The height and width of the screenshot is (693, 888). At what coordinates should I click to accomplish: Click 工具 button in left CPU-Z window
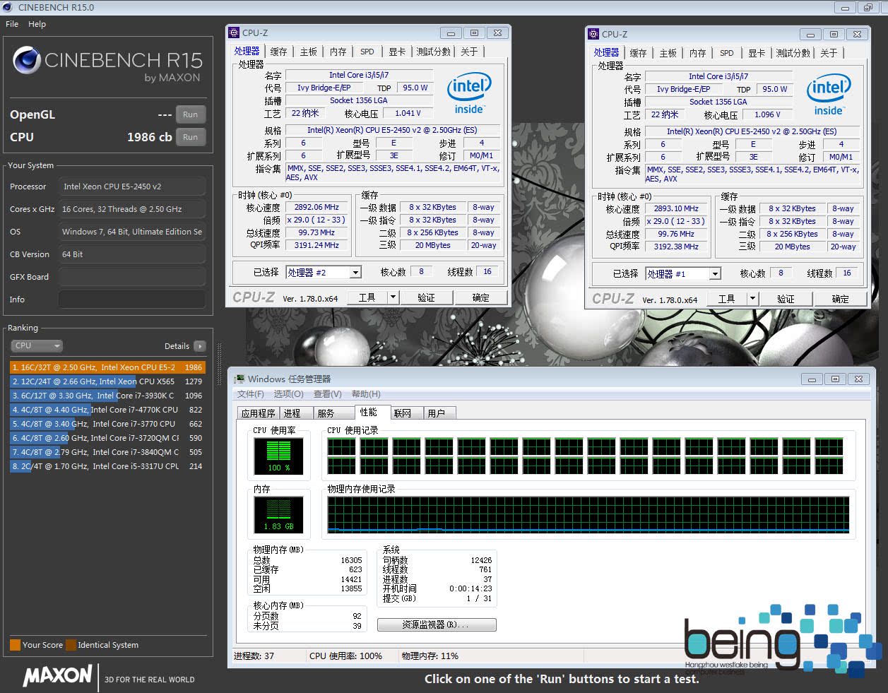tap(367, 297)
